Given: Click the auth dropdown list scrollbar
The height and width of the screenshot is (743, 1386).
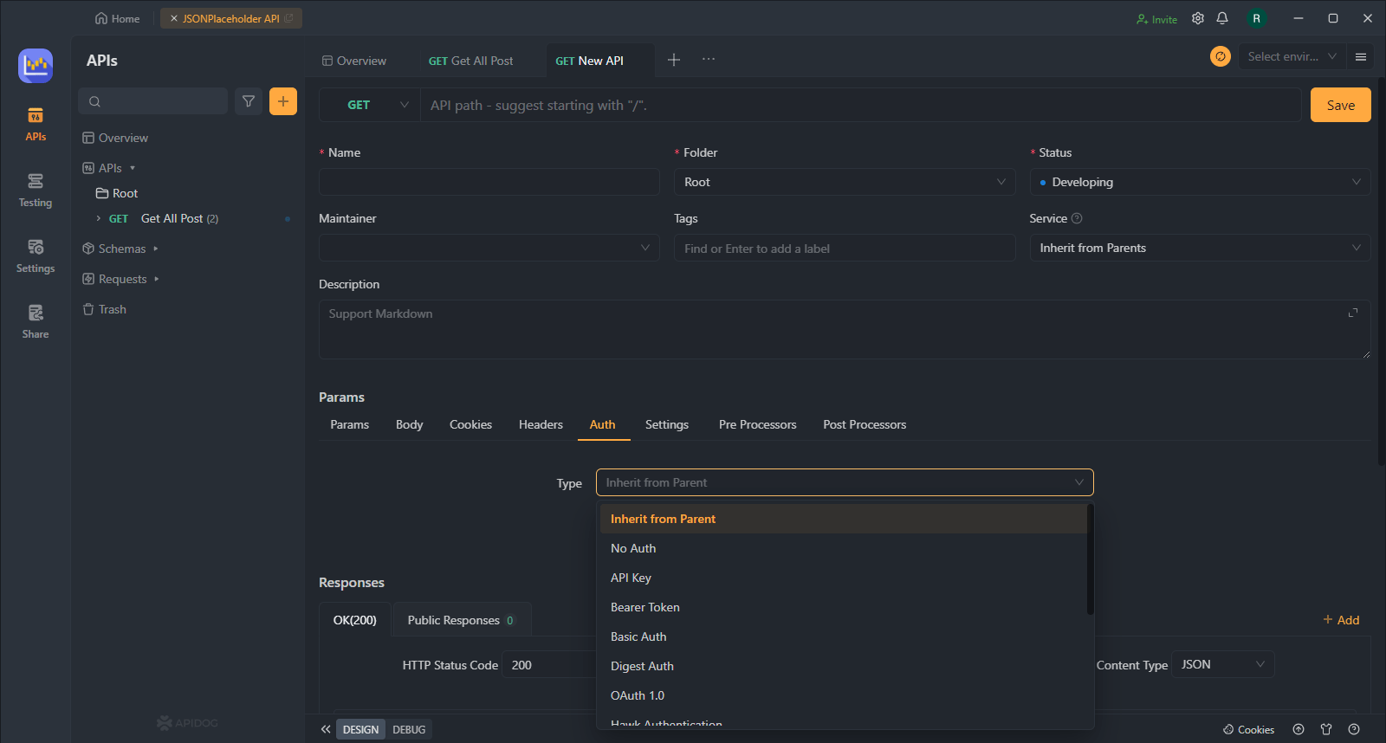Looking at the screenshot, I should (x=1090, y=559).
